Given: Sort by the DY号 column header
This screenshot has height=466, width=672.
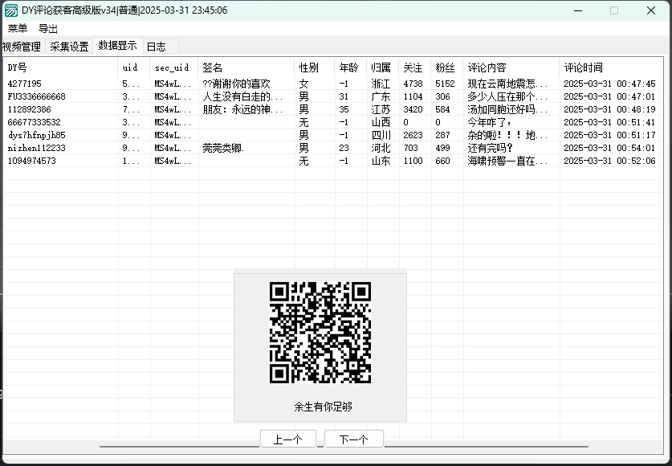Looking at the screenshot, I should click(x=60, y=67).
